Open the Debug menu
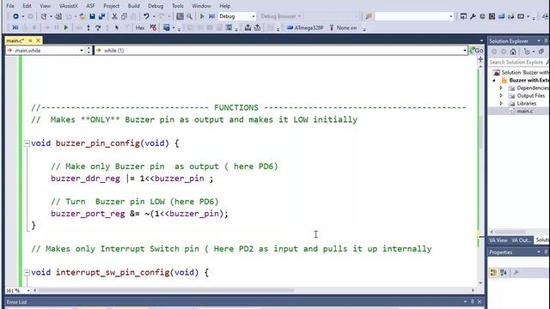Screen dimensions: 550x309 click(x=156, y=6)
